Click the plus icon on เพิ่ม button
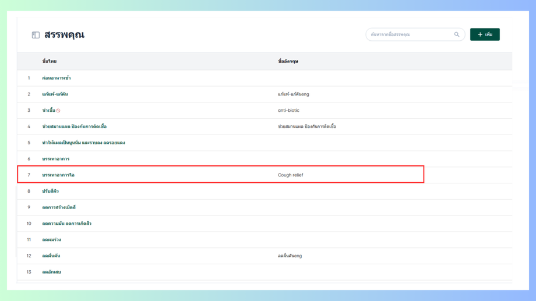Image resolution: width=536 pixels, height=301 pixels. point(480,34)
